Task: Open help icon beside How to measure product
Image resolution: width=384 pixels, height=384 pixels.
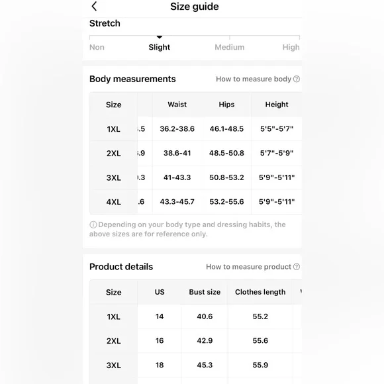Action: [x=297, y=267]
